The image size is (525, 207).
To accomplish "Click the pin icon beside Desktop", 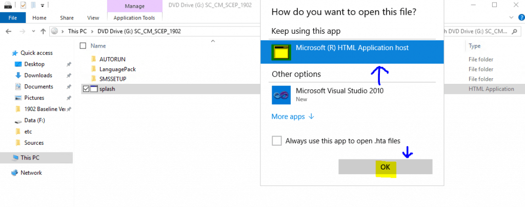I will tap(69, 64).
